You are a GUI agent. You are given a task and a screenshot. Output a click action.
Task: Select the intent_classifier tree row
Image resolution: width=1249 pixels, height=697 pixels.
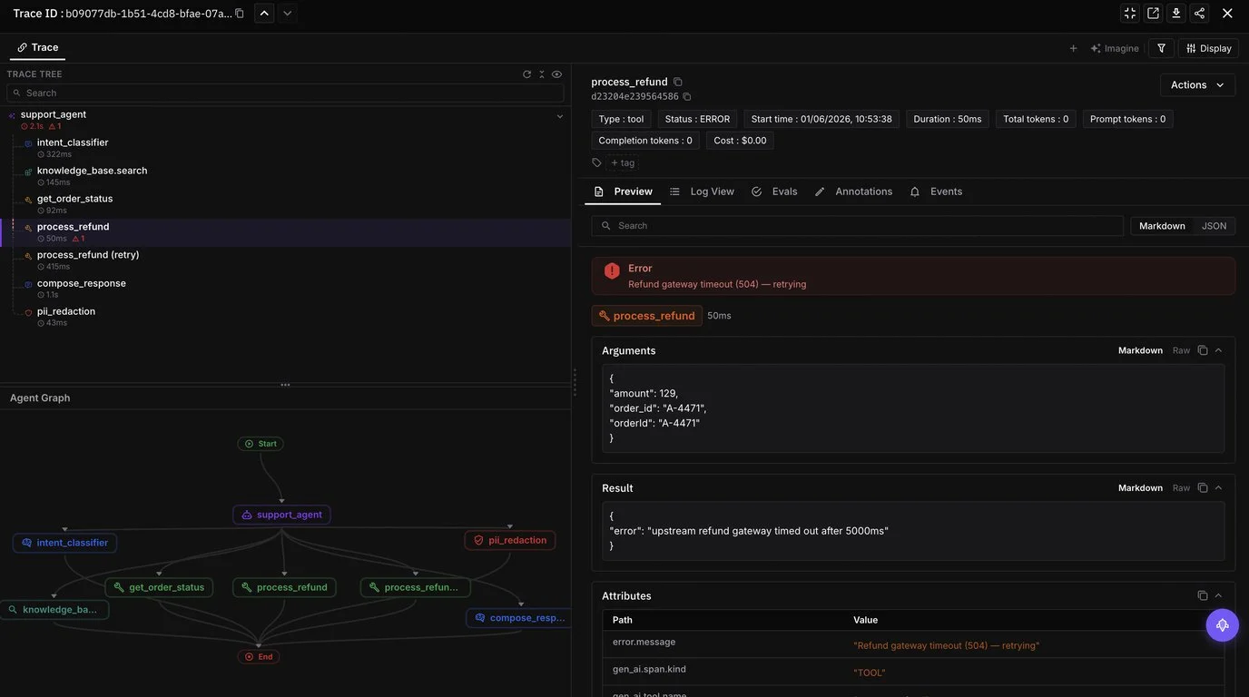[x=285, y=148]
